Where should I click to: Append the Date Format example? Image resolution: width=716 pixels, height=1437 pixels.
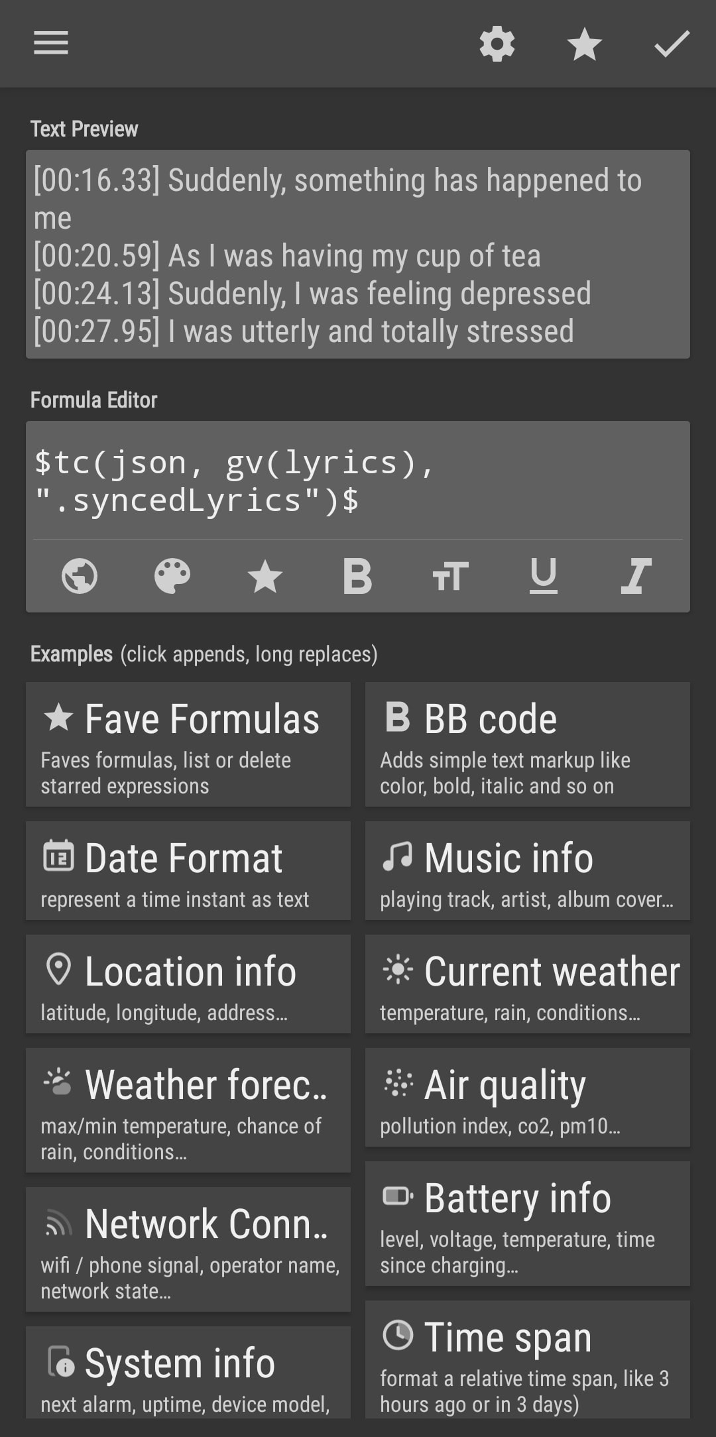188,870
